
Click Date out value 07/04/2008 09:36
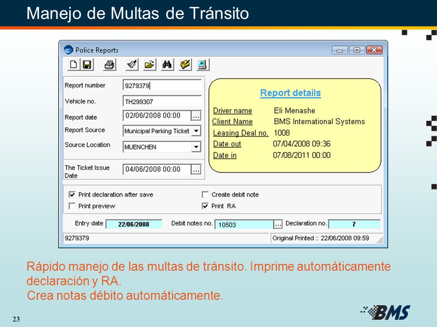pyautogui.click(x=301, y=144)
